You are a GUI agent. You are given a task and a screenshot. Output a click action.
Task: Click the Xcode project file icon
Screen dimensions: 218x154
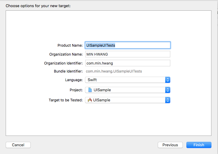point(90,90)
